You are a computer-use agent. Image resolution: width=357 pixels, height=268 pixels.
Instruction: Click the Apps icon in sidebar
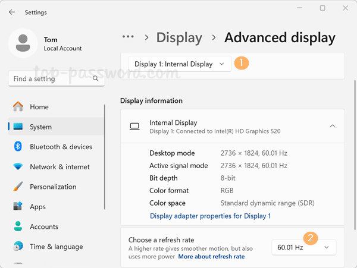click(18, 207)
